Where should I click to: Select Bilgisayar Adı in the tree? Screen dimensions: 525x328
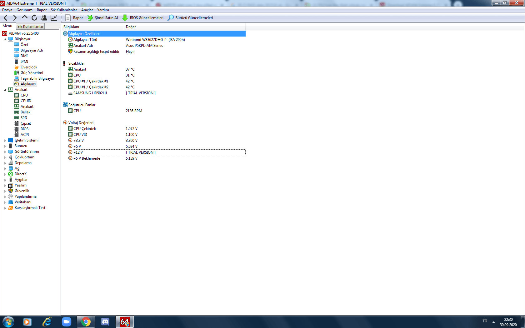pyautogui.click(x=32, y=50)
